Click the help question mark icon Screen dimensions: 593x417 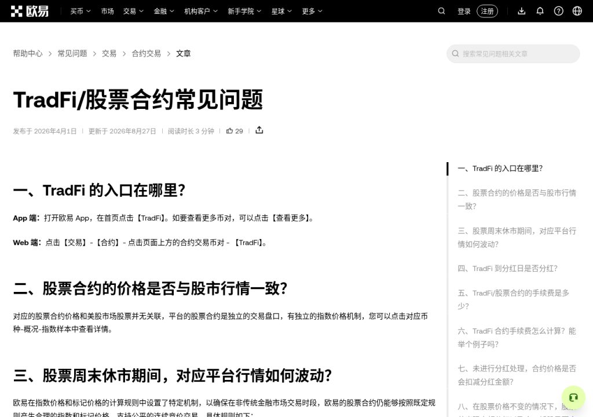(559, 11)
